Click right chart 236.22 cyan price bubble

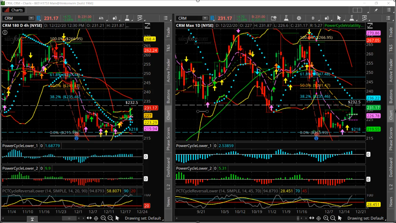(x=373, y=98)
